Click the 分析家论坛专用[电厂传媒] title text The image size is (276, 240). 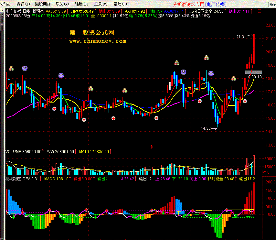[200, 5]
